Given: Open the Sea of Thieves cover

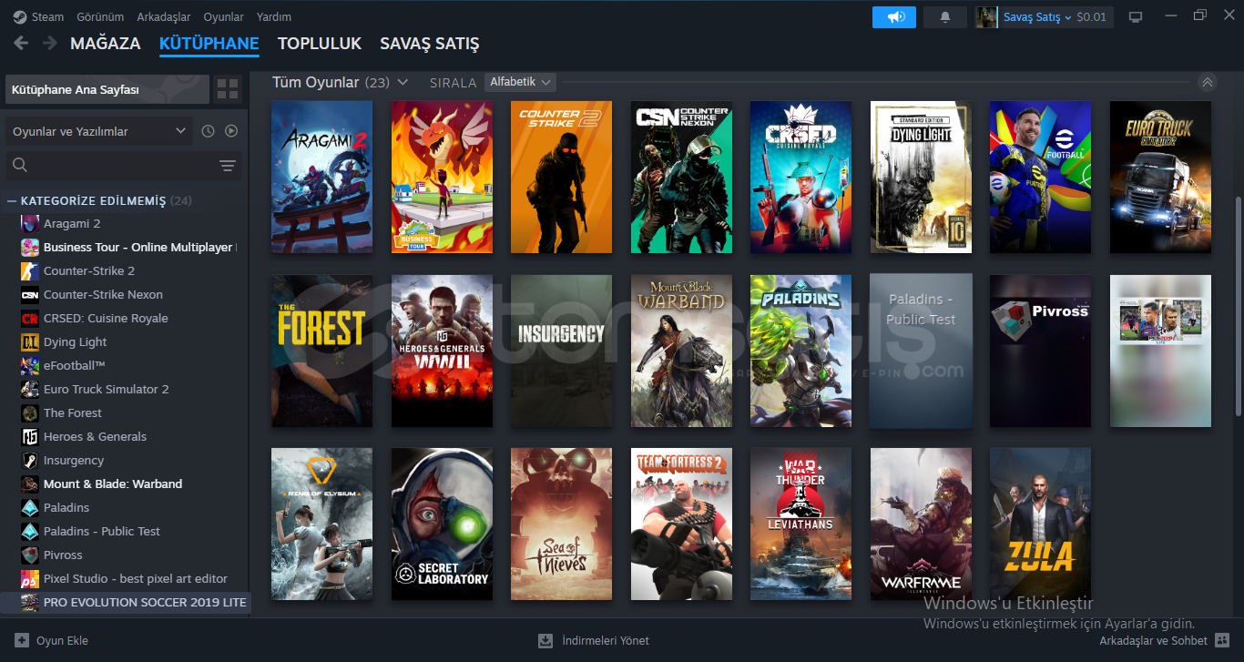Looking at the screenshot, I should [x=561, y=524].
